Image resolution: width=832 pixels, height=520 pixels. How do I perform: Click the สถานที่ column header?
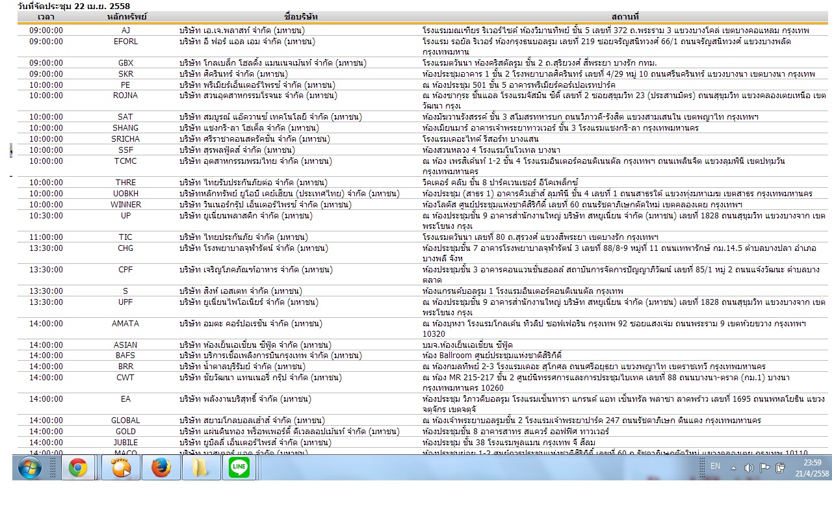[625, 17]
